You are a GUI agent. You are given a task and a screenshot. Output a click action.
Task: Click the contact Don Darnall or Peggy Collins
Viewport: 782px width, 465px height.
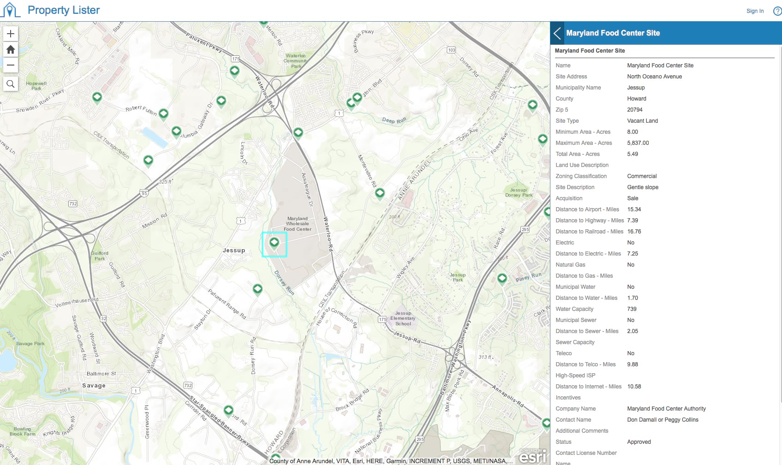click(663, 420)
